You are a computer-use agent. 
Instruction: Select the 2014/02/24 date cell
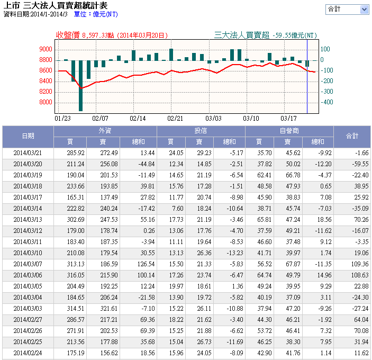28,353
